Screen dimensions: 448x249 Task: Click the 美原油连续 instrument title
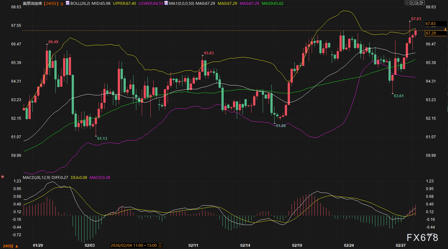point(33,4)
